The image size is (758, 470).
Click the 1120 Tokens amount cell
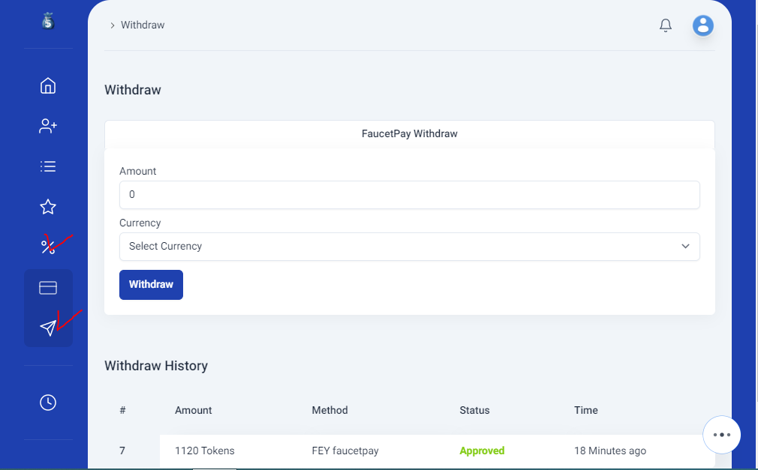click(x=205, y=451)
